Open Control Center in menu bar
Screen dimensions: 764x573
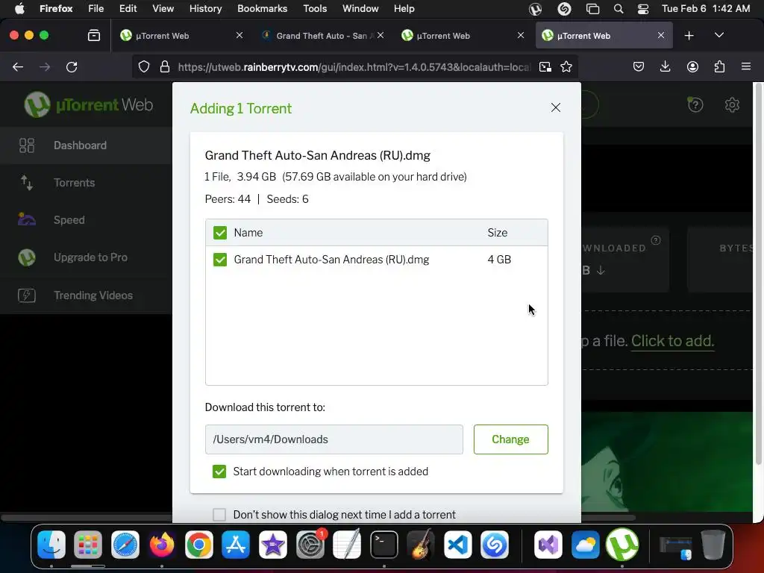point(642,8)
